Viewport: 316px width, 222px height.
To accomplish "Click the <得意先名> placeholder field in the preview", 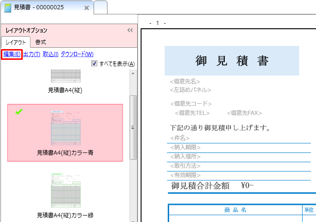I will (185, 82).
